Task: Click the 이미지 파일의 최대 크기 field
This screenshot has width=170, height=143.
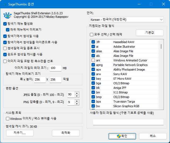Action: pos(55,68)
